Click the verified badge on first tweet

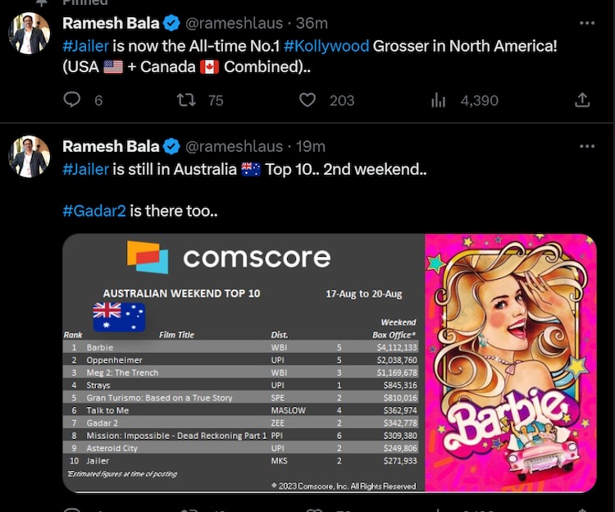click(x=171, y=23)
